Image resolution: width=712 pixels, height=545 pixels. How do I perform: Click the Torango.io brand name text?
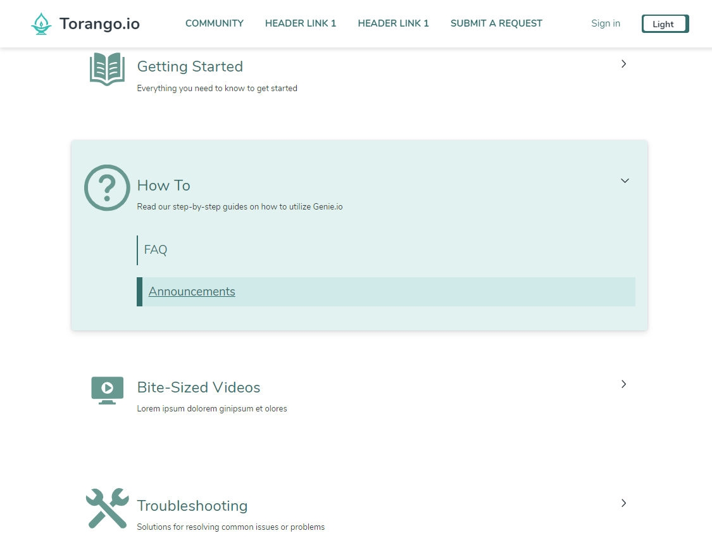pyautogui.click(x=99, y=24)
